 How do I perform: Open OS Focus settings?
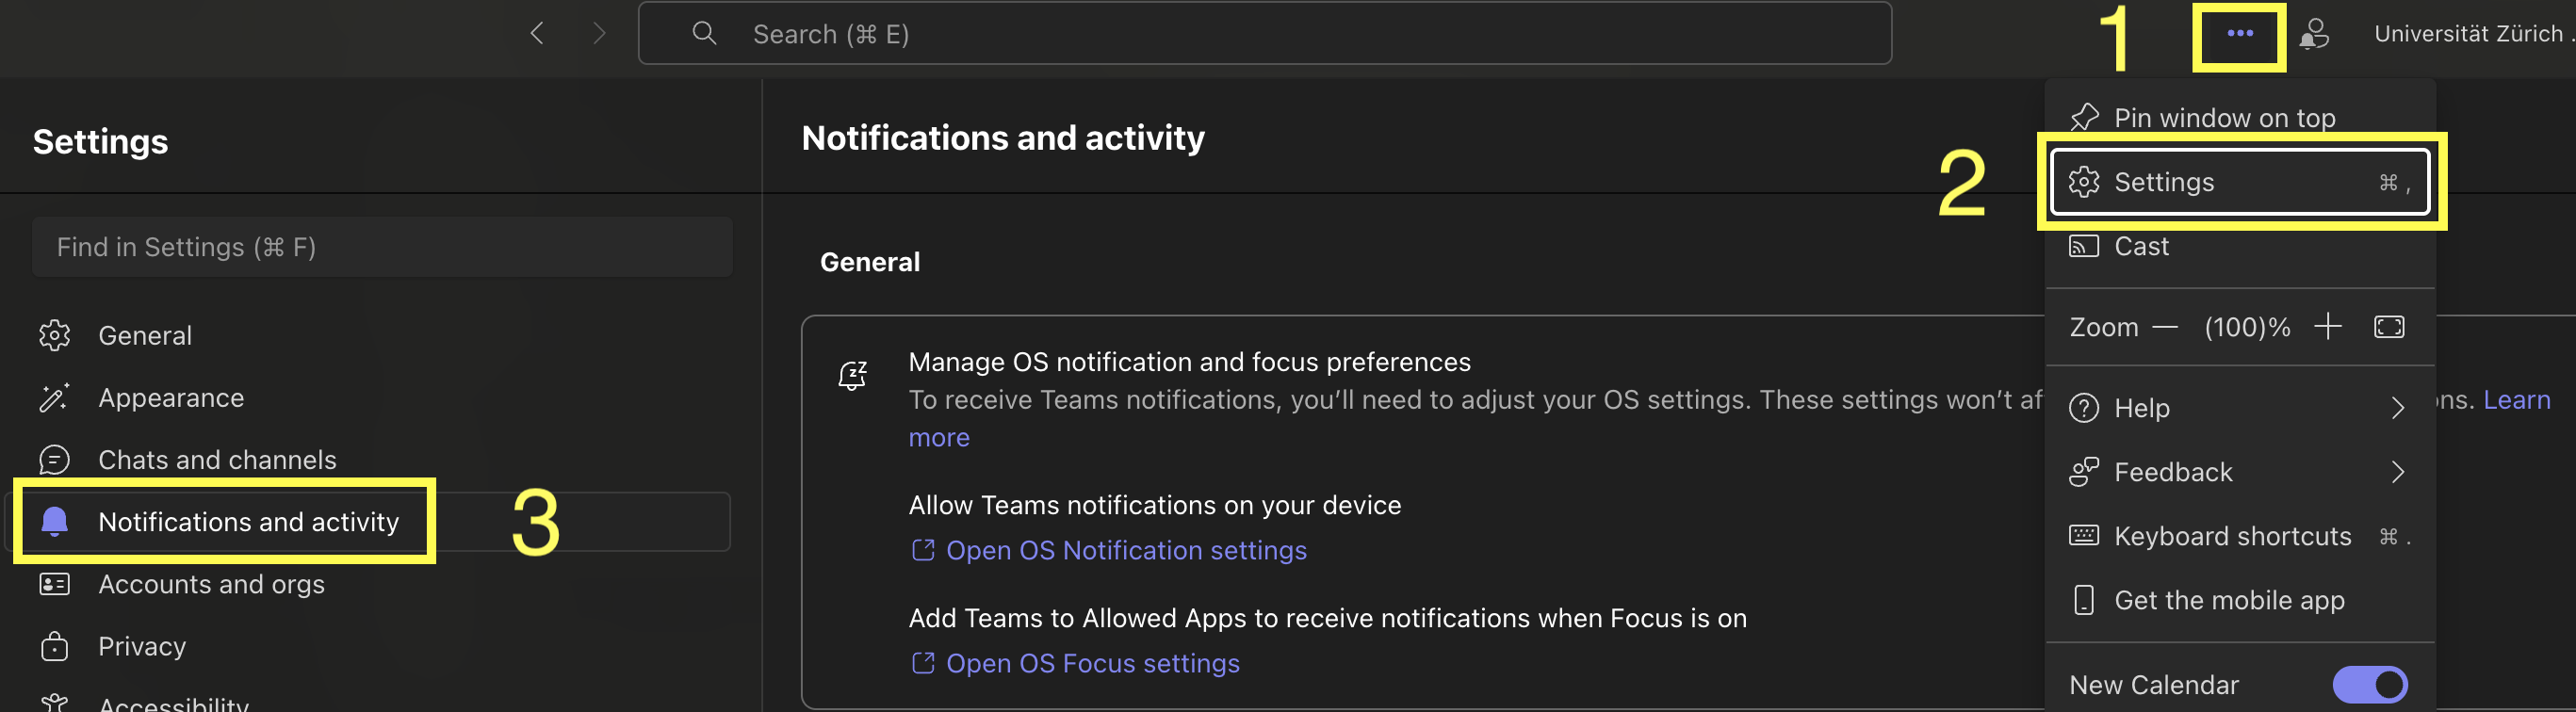click(x=1092, y=662)
